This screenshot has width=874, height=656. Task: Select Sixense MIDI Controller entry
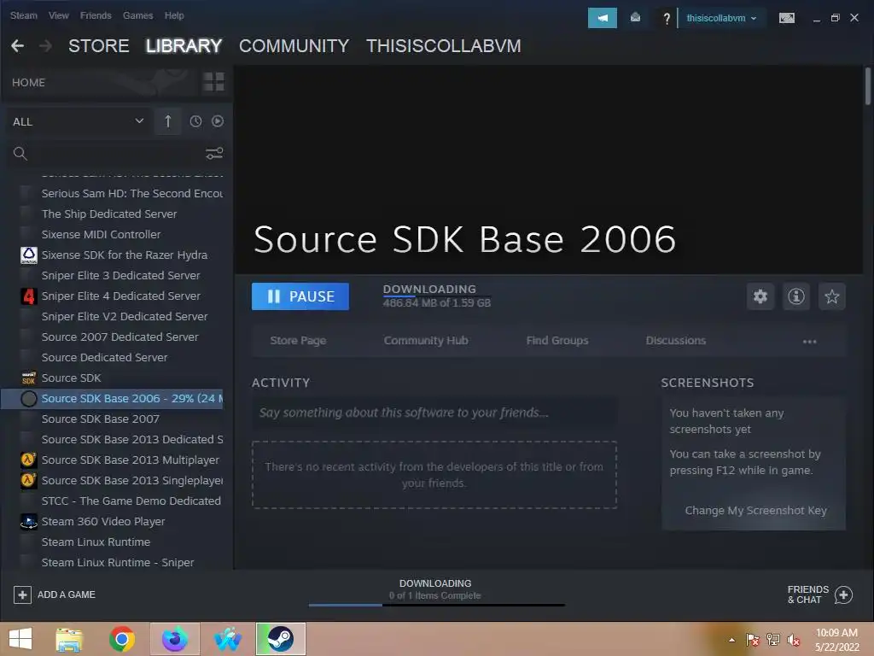click(x=101, y=234)
